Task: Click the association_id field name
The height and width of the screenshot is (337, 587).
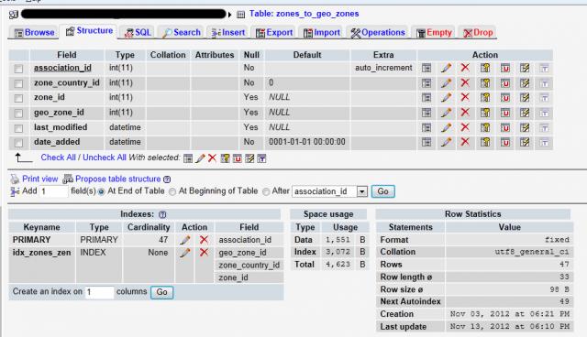Action: click(x=62, y=68)
